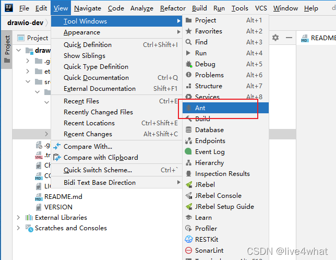Click the Learn graduation cap icon
The width and height of the screenshot is (336, 260).
[188, 217]
